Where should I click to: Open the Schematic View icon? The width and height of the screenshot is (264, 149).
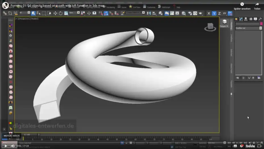177,13
